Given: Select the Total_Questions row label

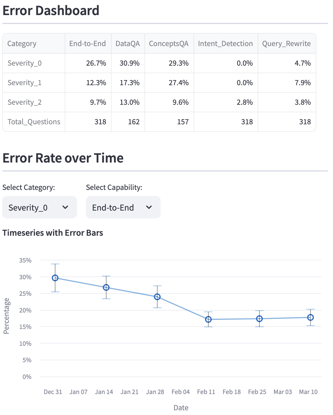Looking at the screenshot, I should pyautogui.click(x=34, y=122).
